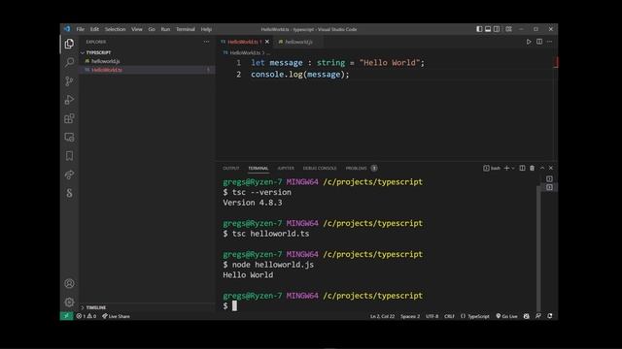
Task: Switch to the TERMINAL panel tab
Action: [x=259, y=168]
